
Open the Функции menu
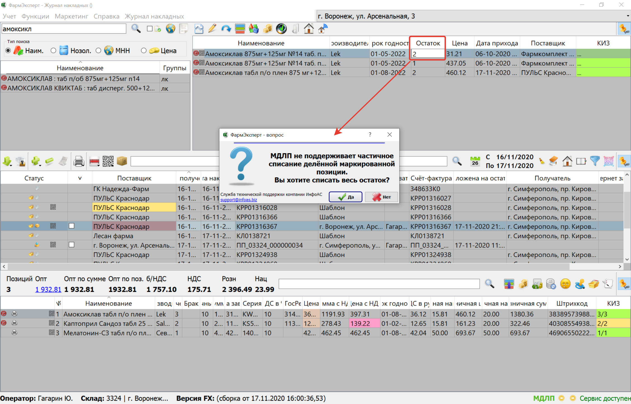35,16
